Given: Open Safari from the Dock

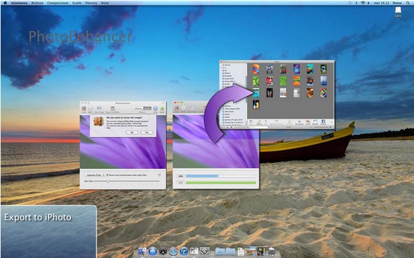Looking at the screenshot, I should (x=173, y=250).
